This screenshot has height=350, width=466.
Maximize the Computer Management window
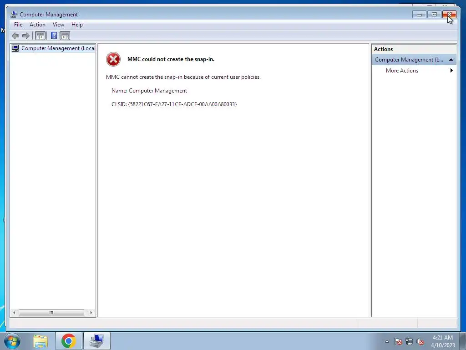434,15
